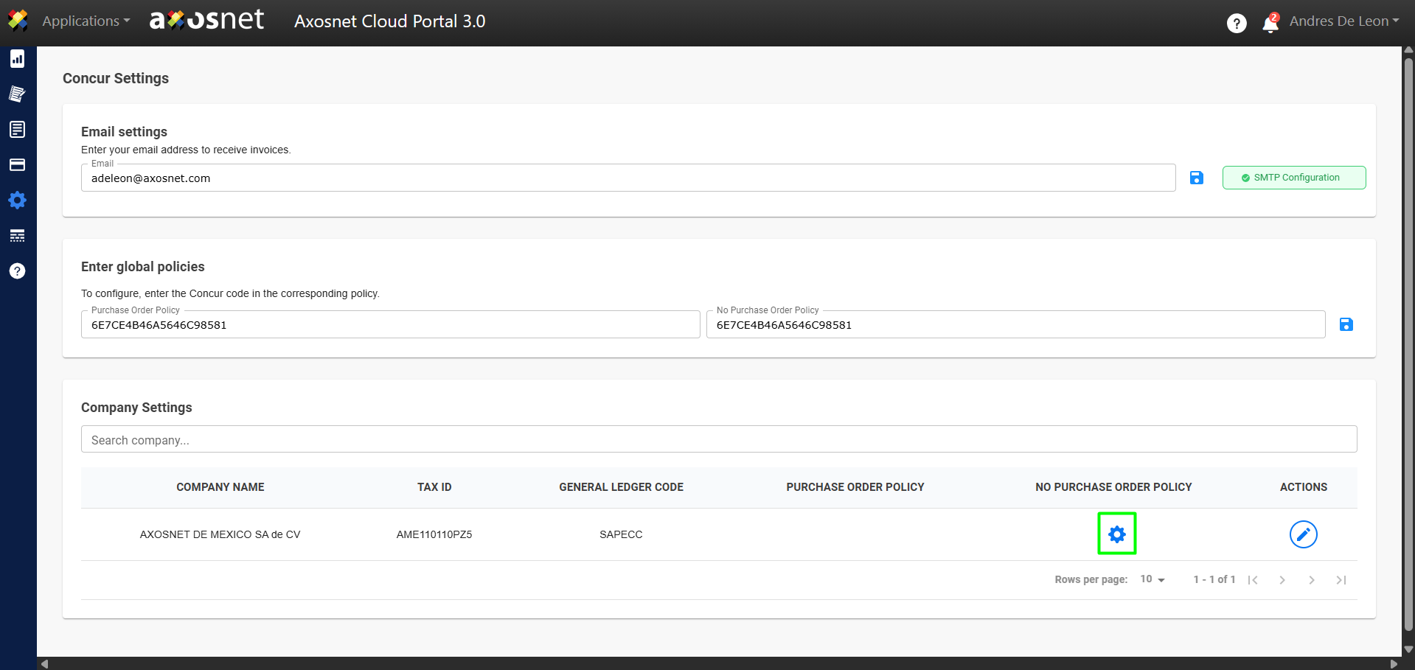Save the email address with the disk icon
Screen dimensions: 1415x670
(1197, 178)
